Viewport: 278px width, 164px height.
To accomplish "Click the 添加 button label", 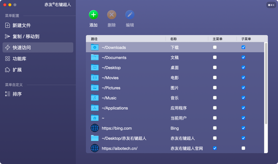I will tap(94, 25).
